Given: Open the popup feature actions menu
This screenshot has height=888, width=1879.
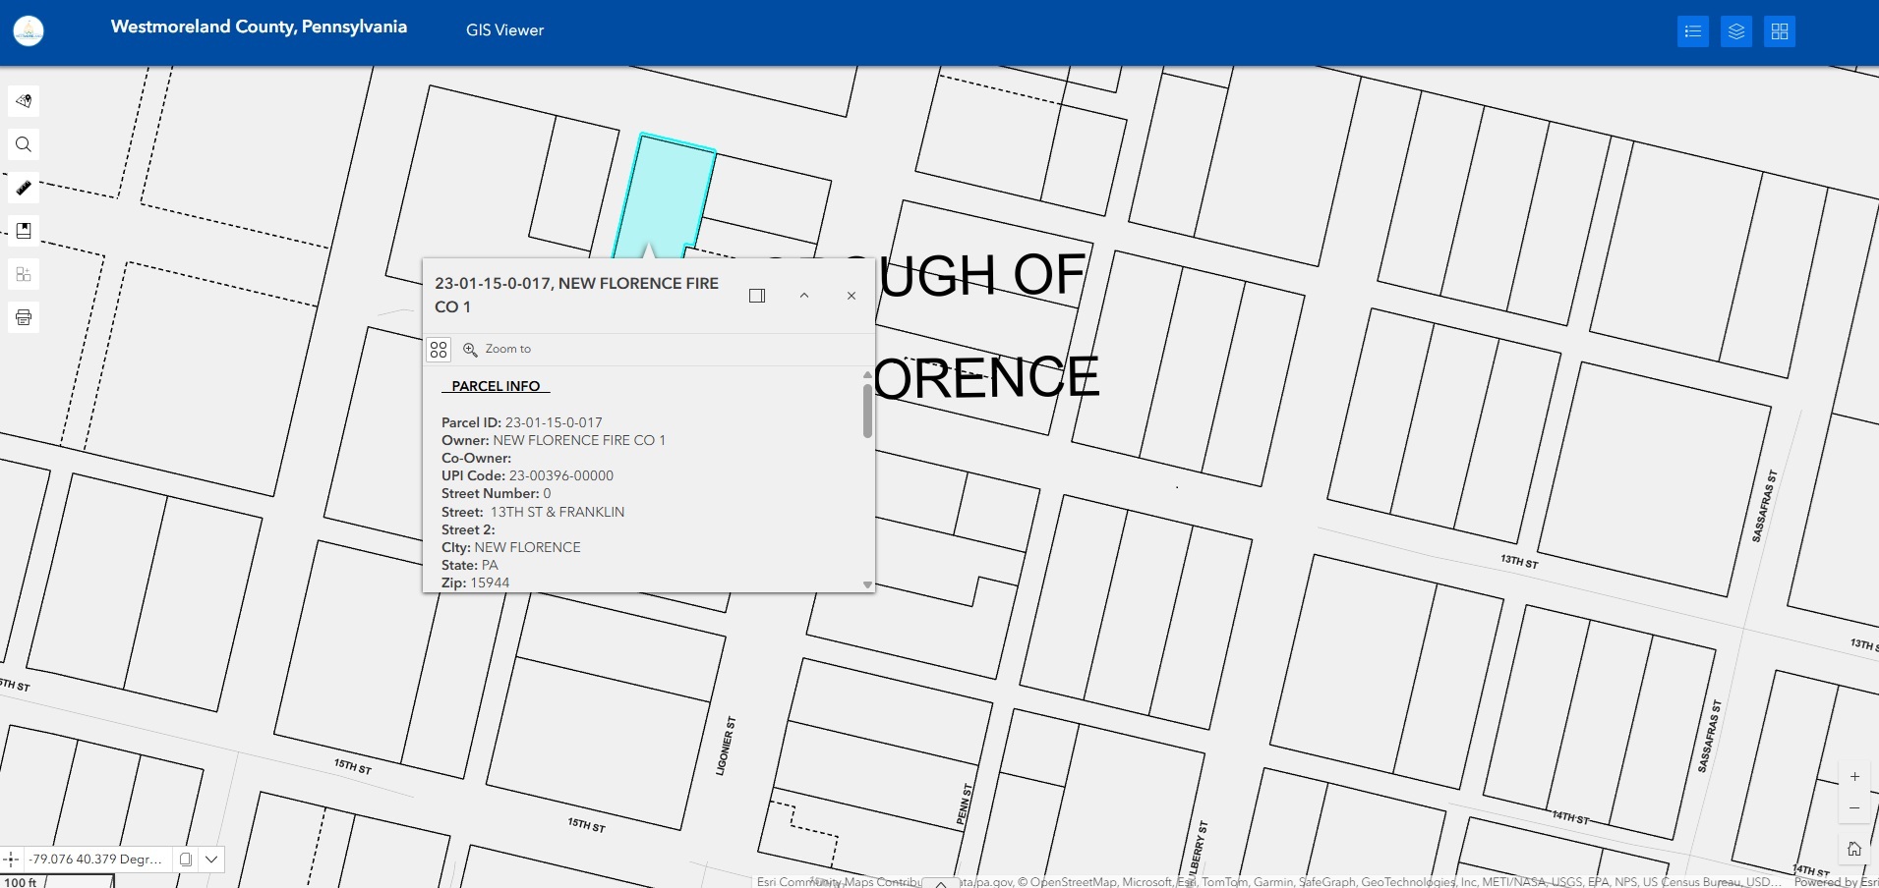Looking at the screenshot, I should [x=439, y=350].
